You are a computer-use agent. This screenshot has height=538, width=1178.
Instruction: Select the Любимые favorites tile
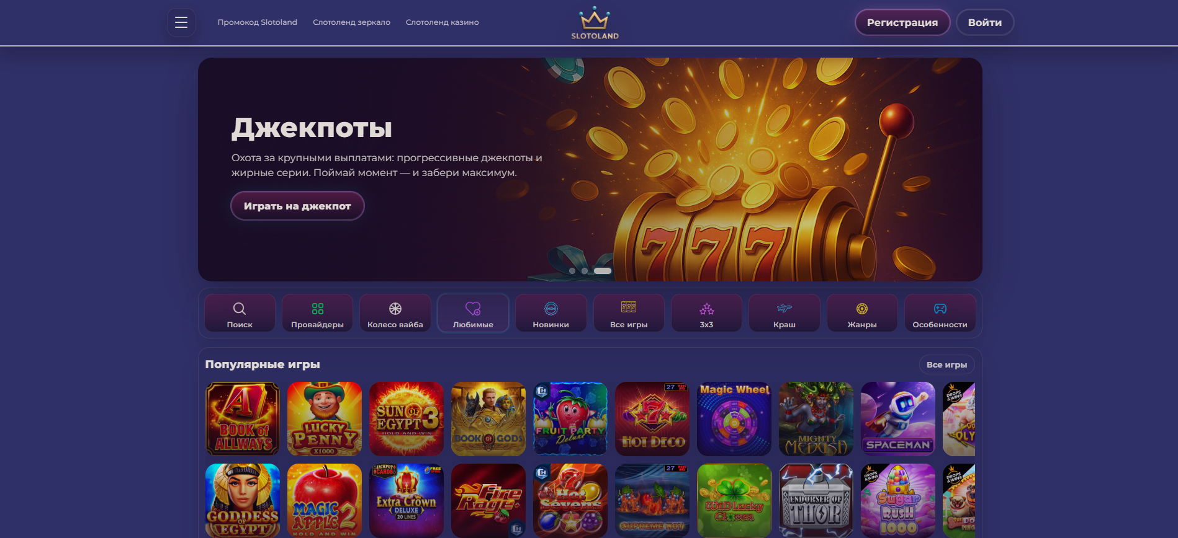473,313
